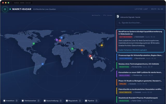The height and width of the screenshot is (104, 166).
Task: Click the location pin beside Naher Osten
Action: point(131,101)
